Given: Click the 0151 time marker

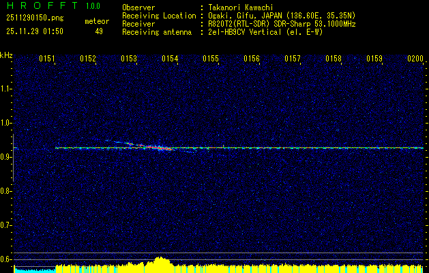Looking at the screenshot, I should [47, 59].
